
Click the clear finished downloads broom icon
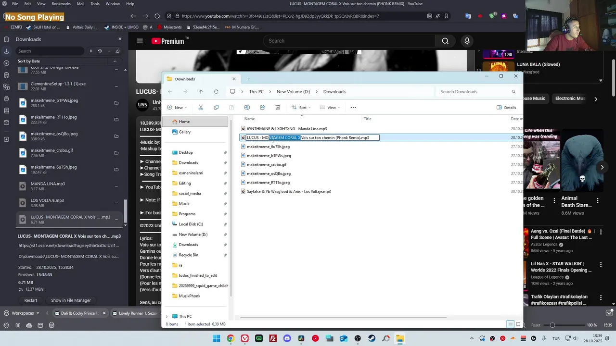click(117, 51)
